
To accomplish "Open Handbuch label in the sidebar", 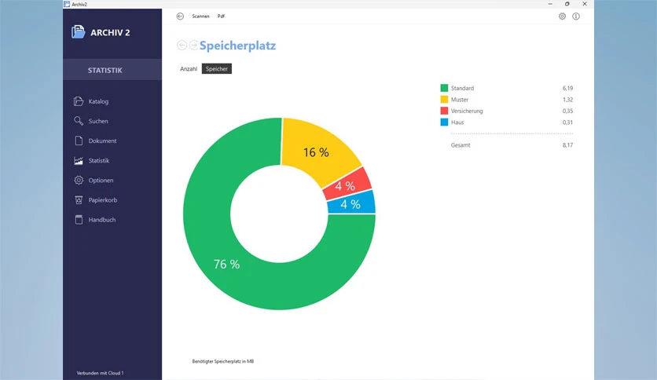I will point(102,220).
